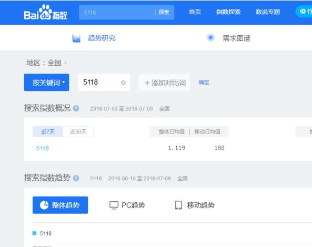Toggle the 5118 legend series
The height and width of the screenshot is (247, 312).
coord(42,233)
